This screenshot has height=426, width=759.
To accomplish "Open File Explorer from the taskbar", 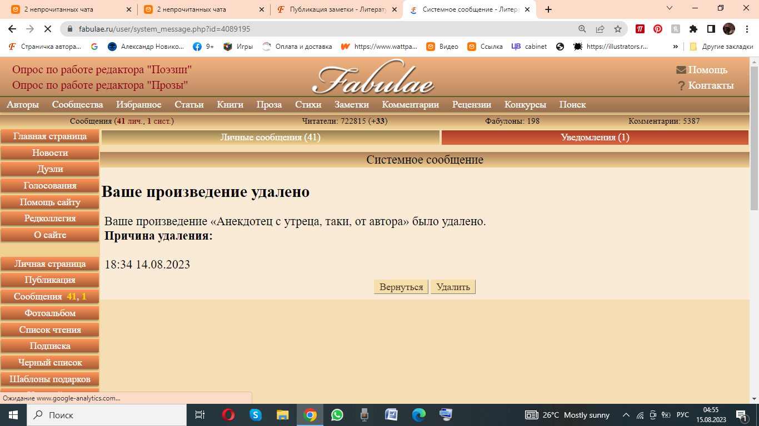I will (x=283, y=415).
